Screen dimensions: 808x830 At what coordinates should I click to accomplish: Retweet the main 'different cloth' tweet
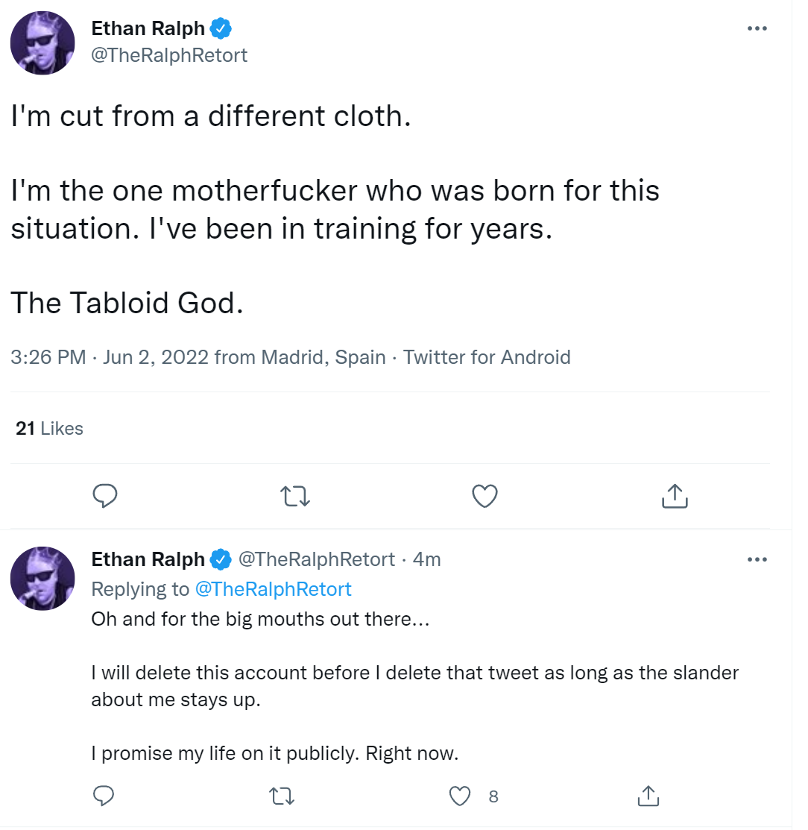[x=294, y=497]
